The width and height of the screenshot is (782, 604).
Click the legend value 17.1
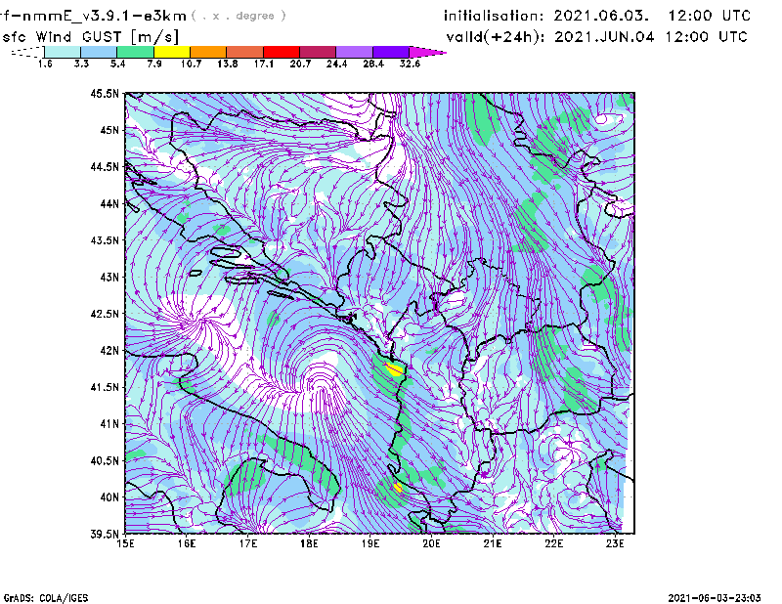pos(264,64)
